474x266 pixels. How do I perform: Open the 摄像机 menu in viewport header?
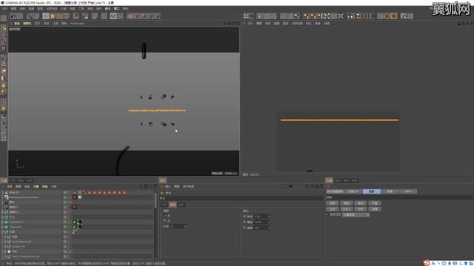click(27, 23)
